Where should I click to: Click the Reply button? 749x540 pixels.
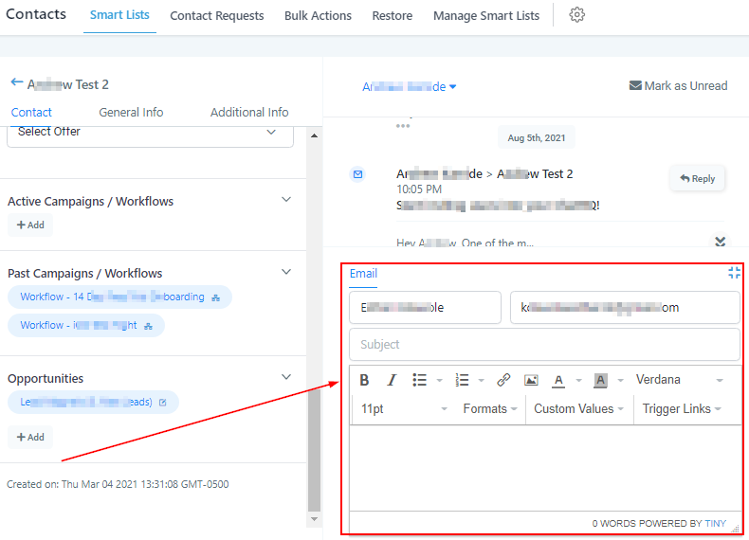697,178
